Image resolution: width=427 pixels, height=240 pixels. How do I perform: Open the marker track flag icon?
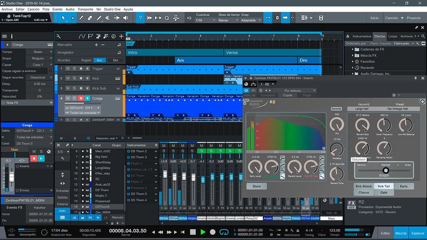point(90,36)
